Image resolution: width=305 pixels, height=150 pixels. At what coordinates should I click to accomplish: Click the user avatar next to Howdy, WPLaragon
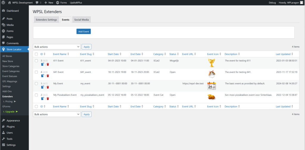click(x=301, y=2)
